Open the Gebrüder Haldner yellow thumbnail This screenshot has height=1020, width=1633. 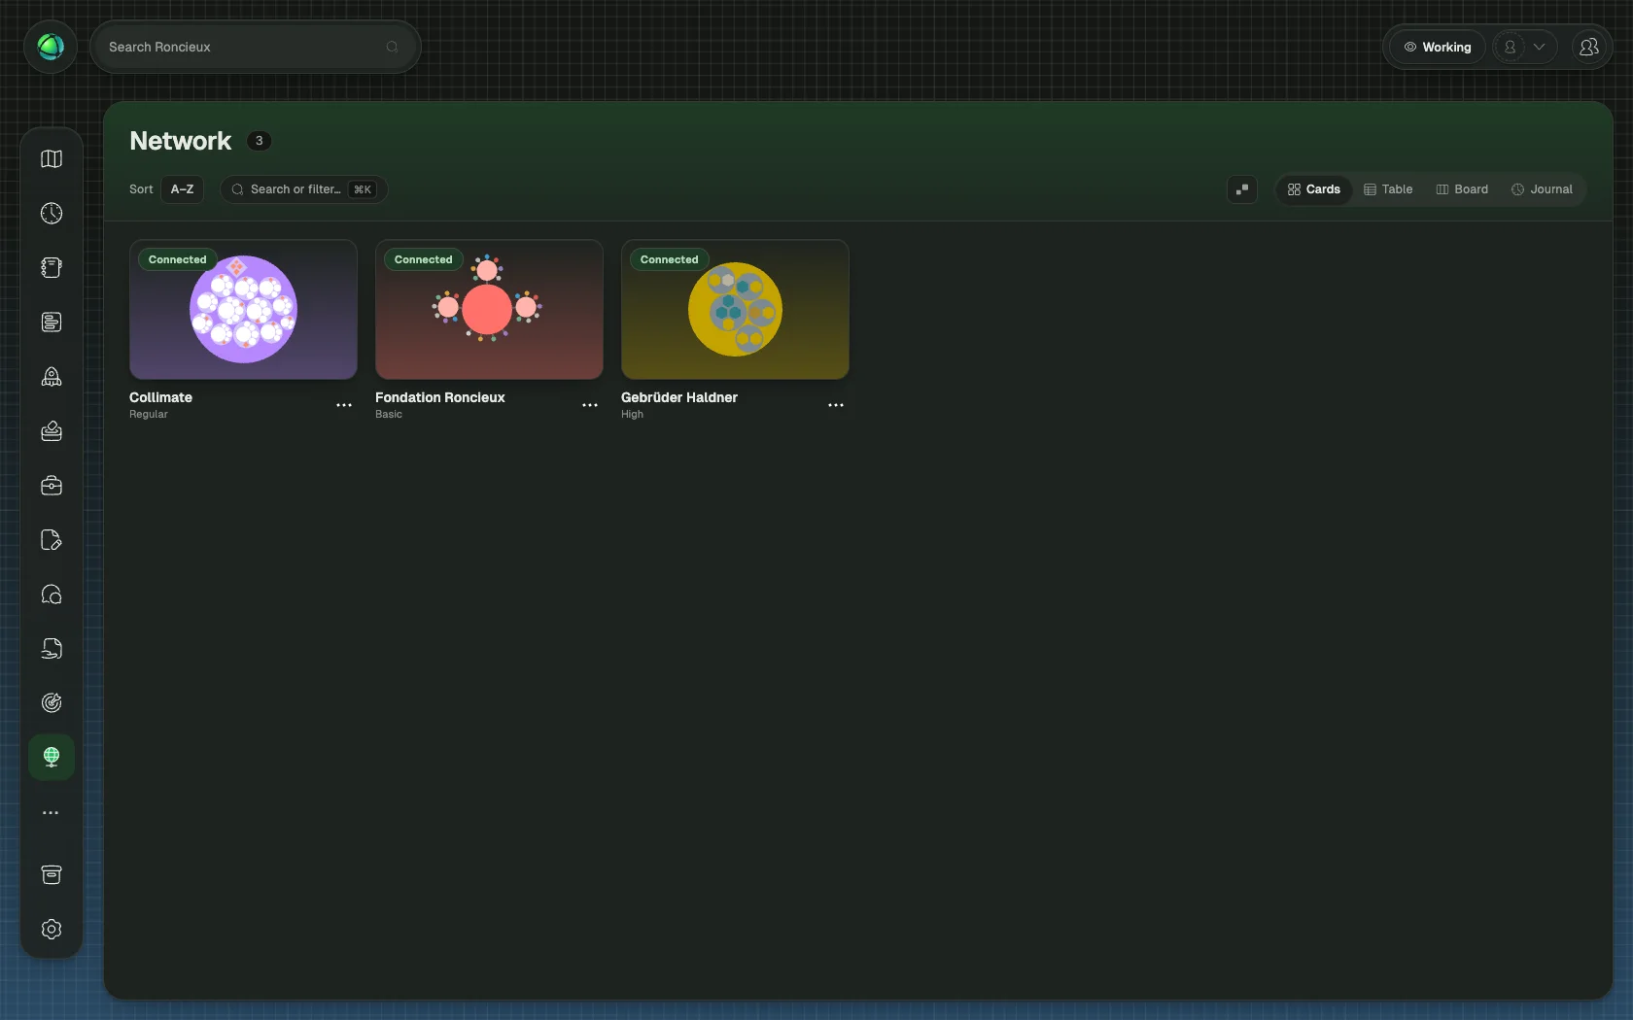(x=735, y=310)
